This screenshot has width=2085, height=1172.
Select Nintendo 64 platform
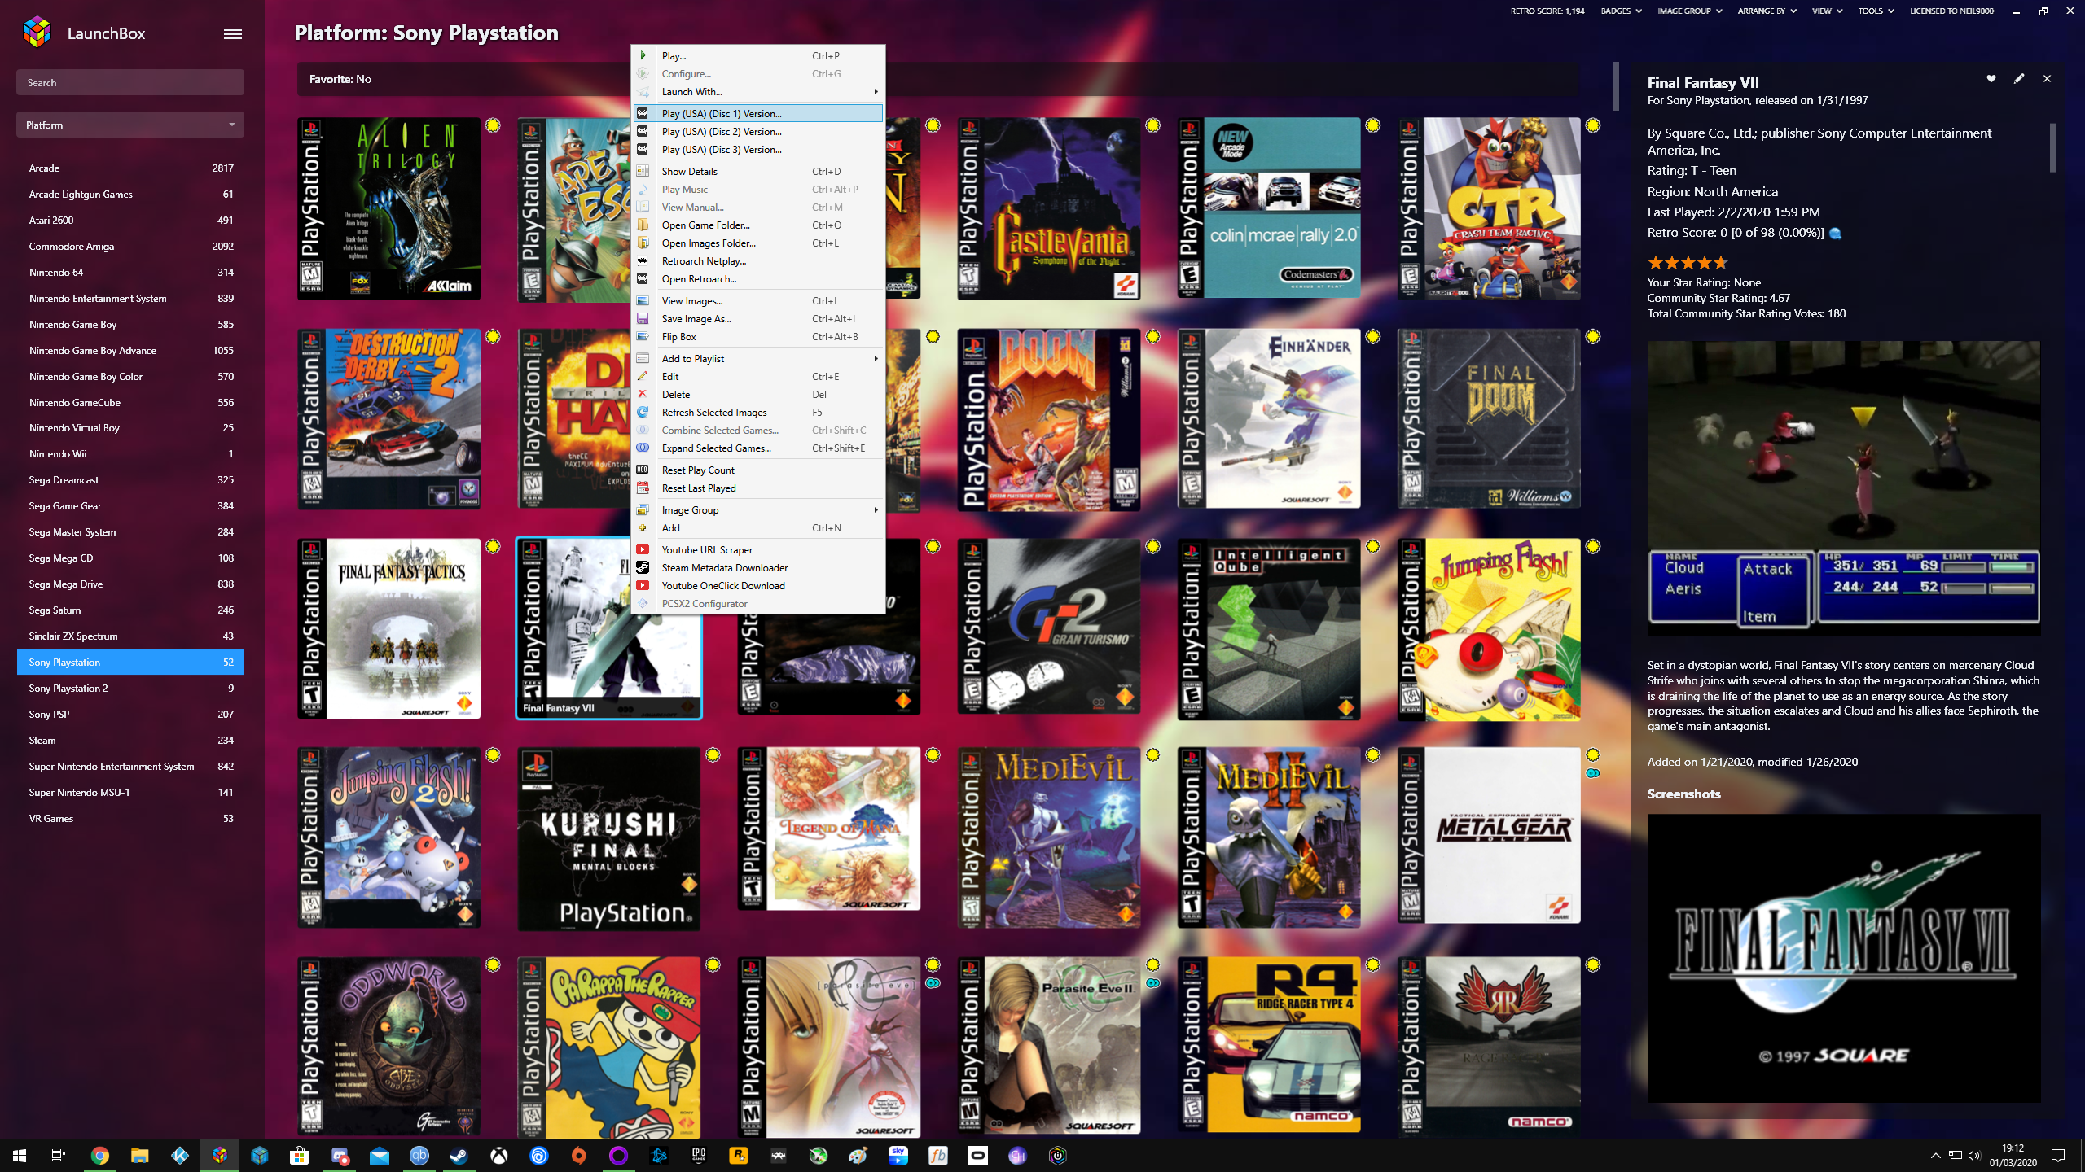(130, 273)
